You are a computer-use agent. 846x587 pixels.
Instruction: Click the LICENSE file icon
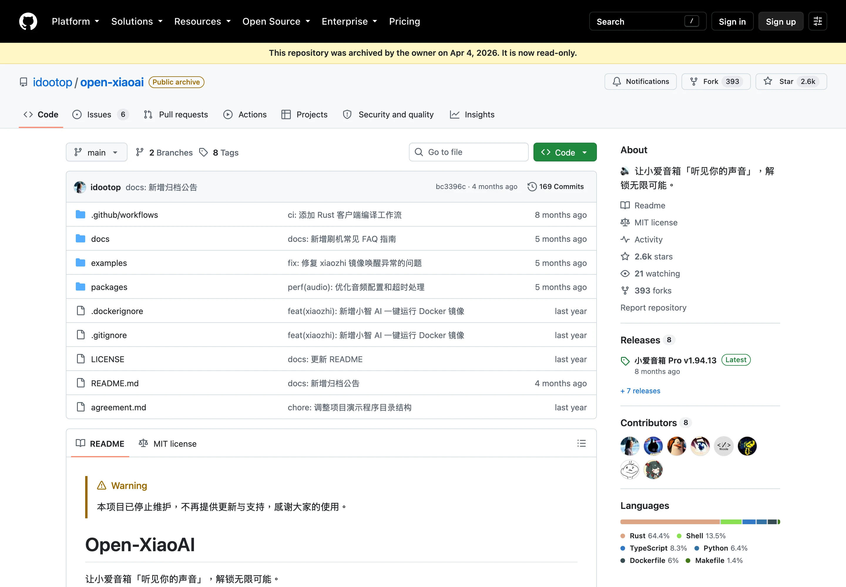coord(80,359)
